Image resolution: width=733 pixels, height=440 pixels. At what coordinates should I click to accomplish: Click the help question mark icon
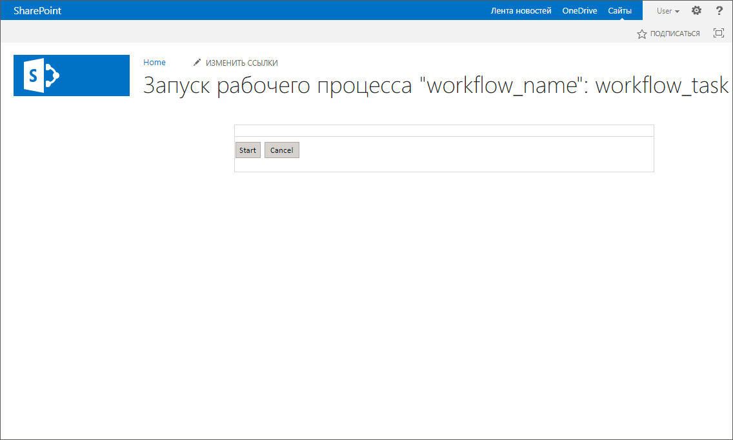coord(719,10)
